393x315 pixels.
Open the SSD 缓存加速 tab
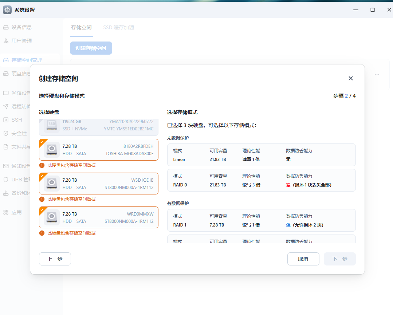[x=118, y=27]
